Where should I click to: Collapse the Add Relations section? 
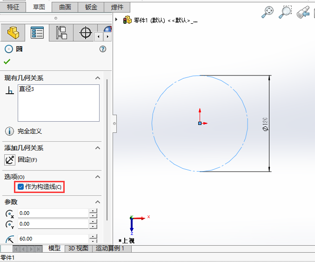coord(98,148)
